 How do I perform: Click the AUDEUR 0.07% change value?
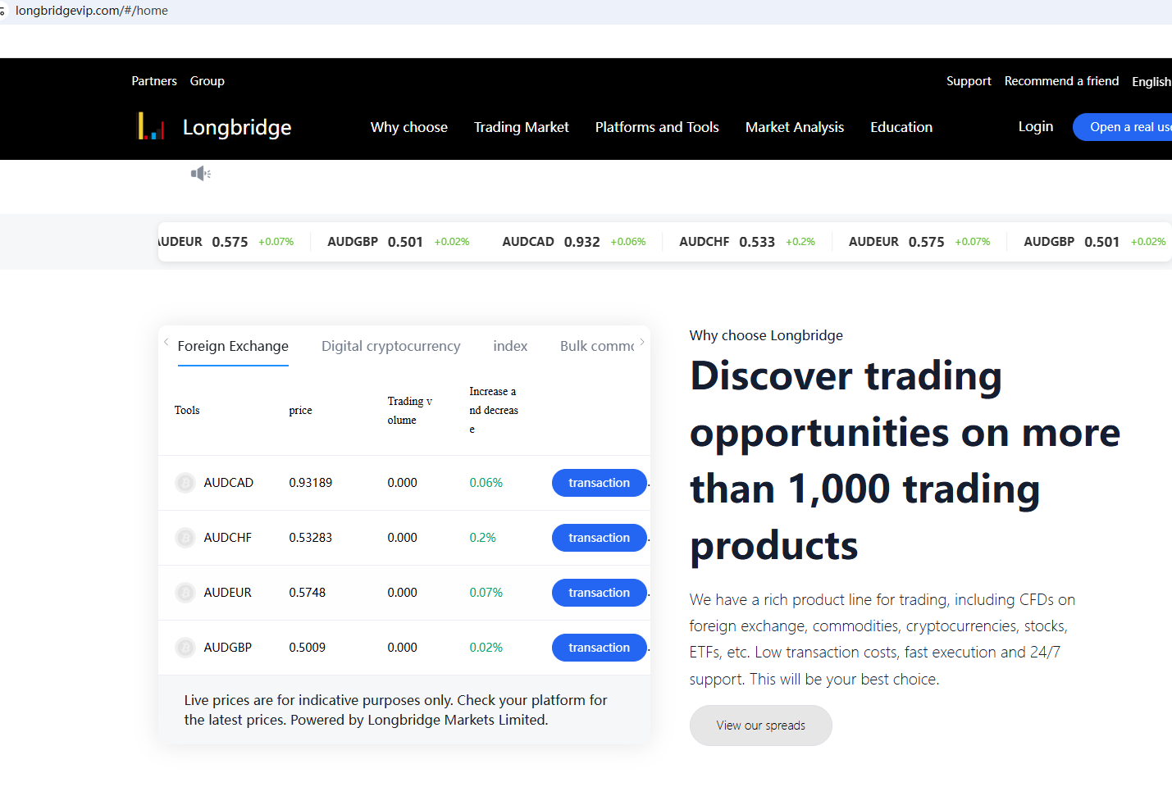coord(486,593)
